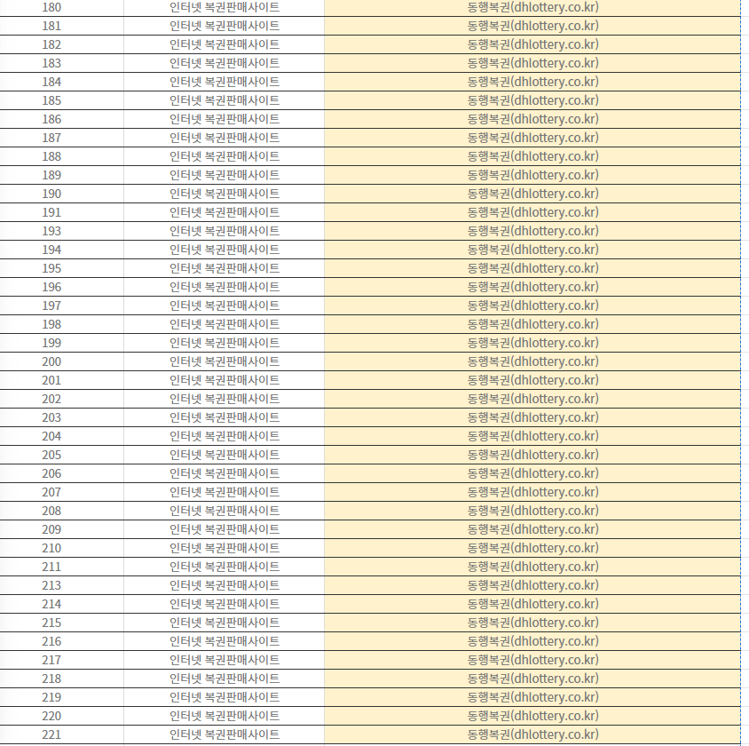This screenshot has width=749, height=746.
Task: Select 동행복권(dhlottery.co.kr) cell in row 185
Action: coord(532,100)
